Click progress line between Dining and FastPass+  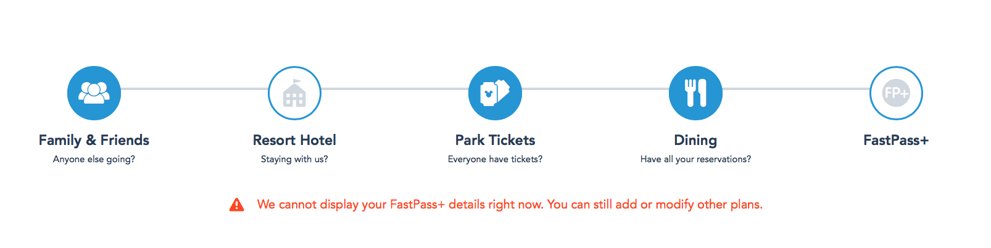[x=796, y=89]
